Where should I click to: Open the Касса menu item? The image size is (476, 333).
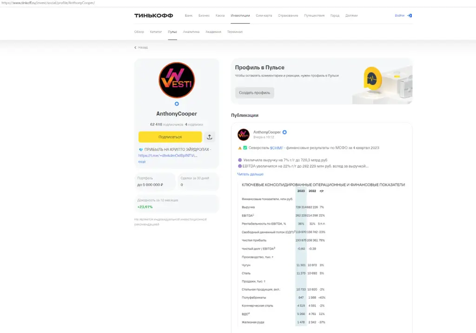(x=220, y=15)
